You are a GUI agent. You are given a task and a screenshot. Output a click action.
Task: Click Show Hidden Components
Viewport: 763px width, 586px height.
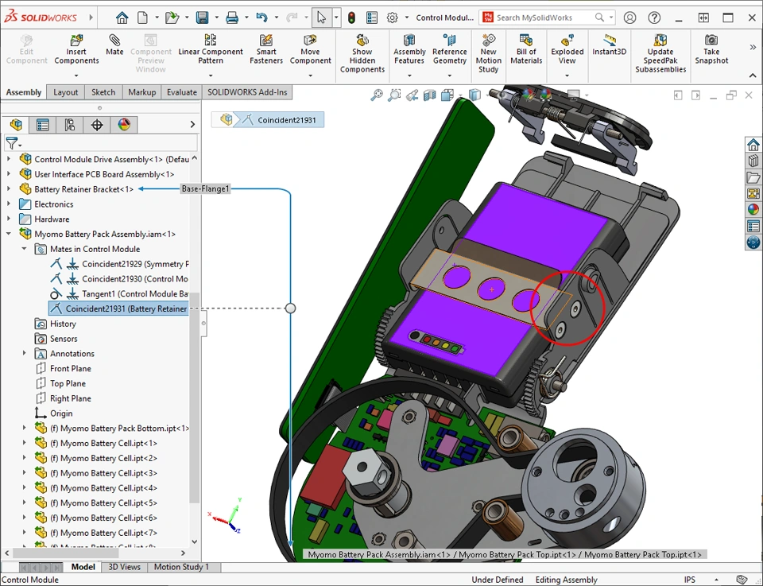[x=362, y=53]
